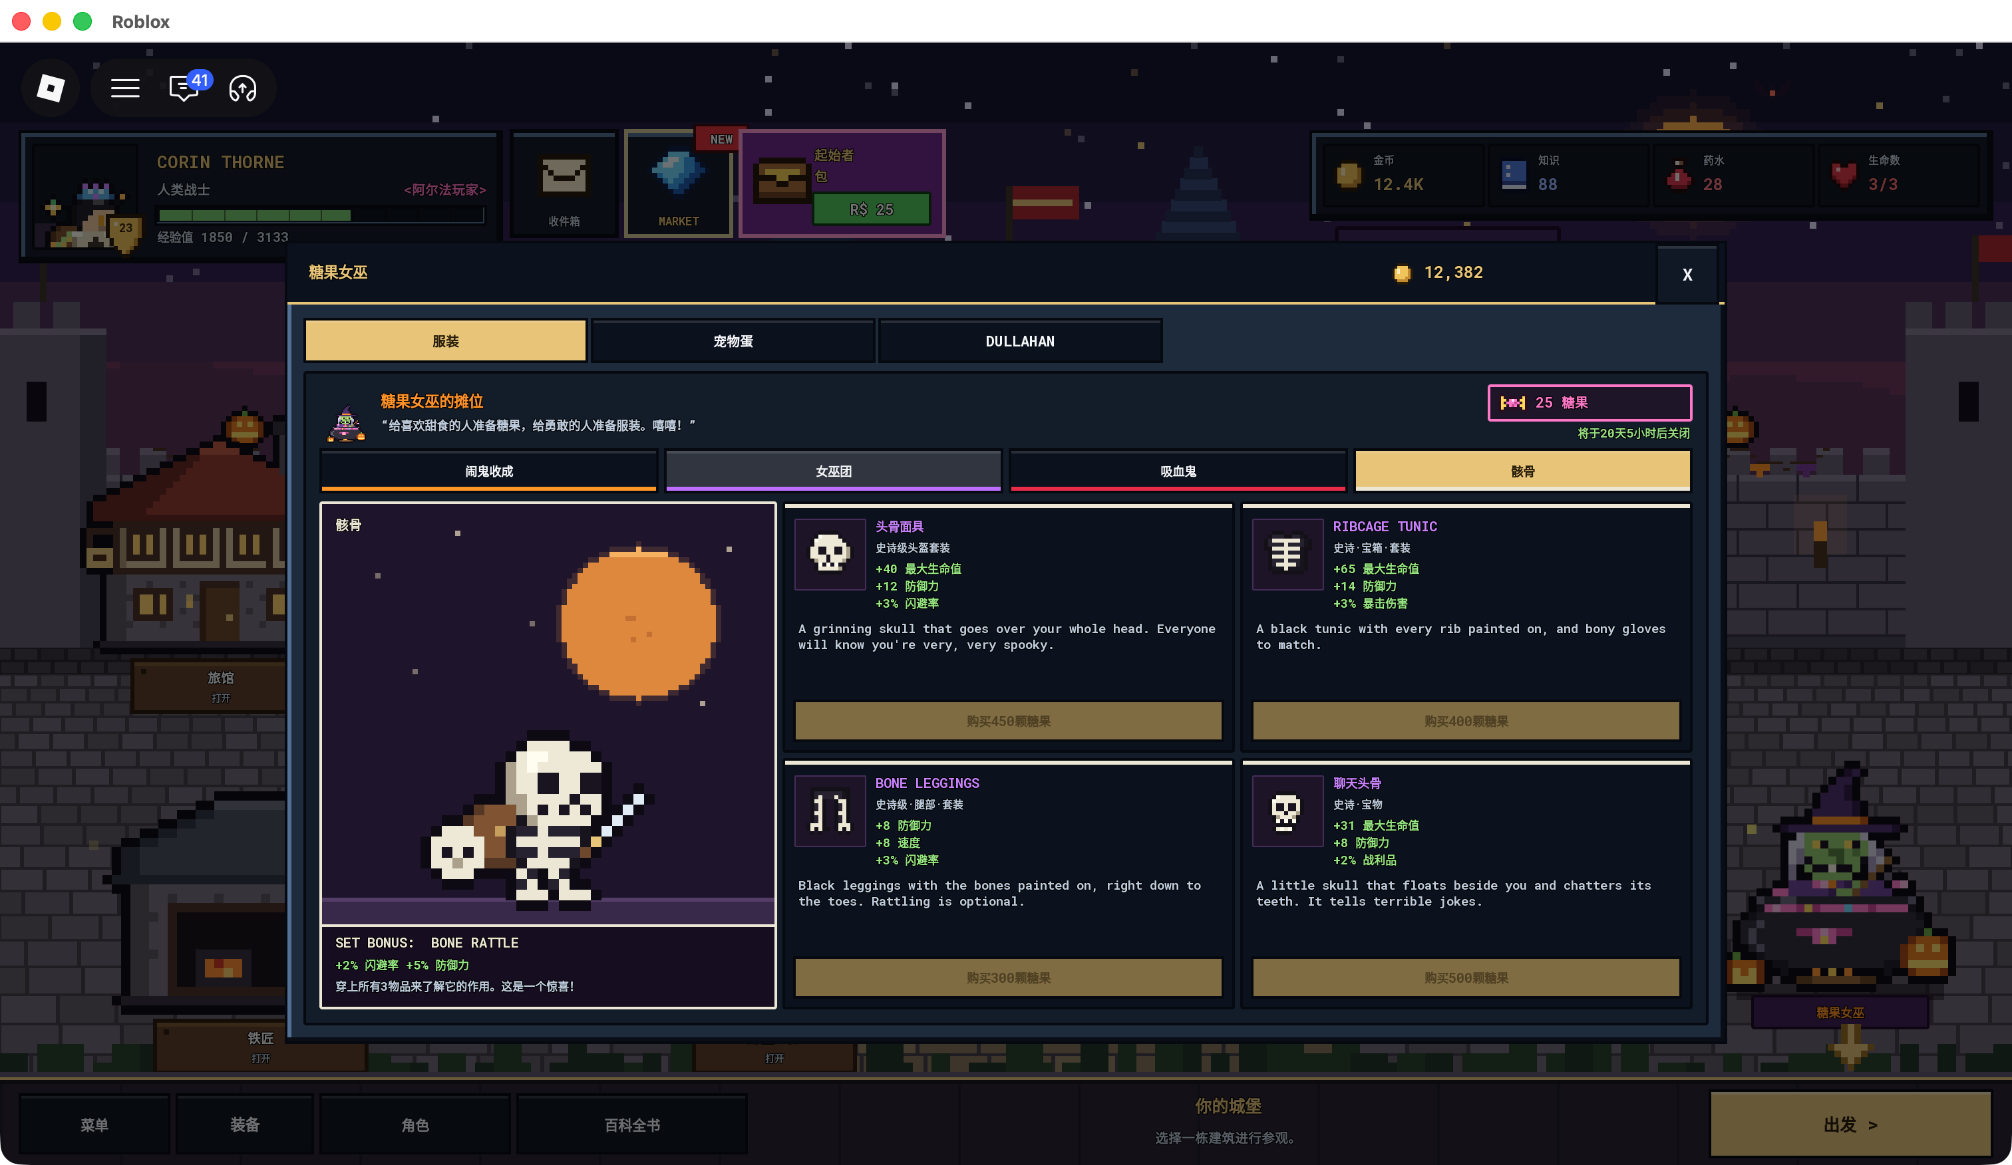
Task: Click the gold coin 金币 icon
Action: [1349, 175]
